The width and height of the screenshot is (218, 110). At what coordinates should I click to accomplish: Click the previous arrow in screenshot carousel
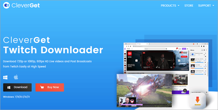(136, 60)
